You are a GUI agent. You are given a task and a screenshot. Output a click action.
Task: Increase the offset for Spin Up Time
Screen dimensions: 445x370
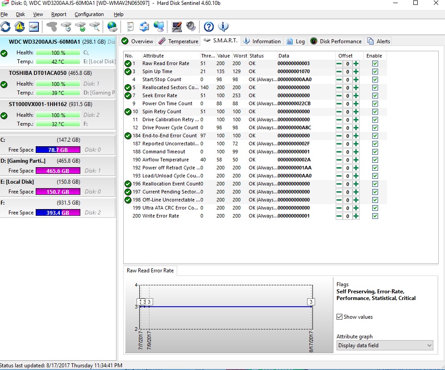[x=356, y=71]
